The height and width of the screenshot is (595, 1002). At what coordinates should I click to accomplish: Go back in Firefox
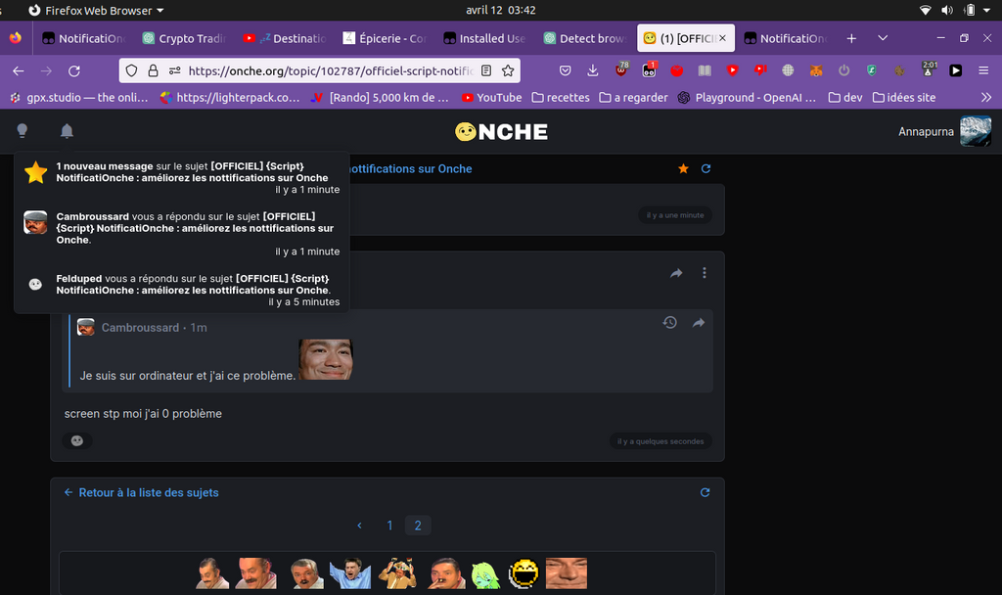pyautogui.click(x=19, y=70)
